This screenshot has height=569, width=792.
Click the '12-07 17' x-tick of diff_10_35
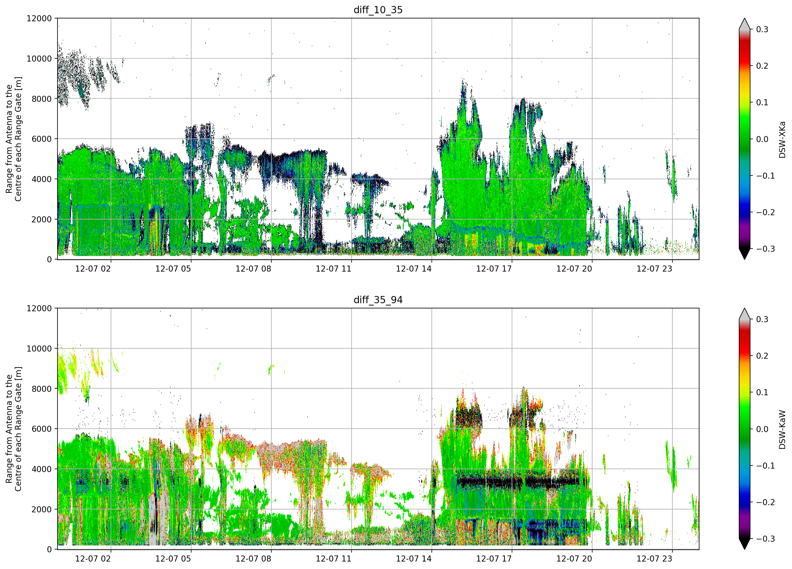click(x=494, y=269)
